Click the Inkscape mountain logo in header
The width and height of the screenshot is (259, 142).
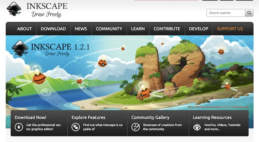(14, 9)
